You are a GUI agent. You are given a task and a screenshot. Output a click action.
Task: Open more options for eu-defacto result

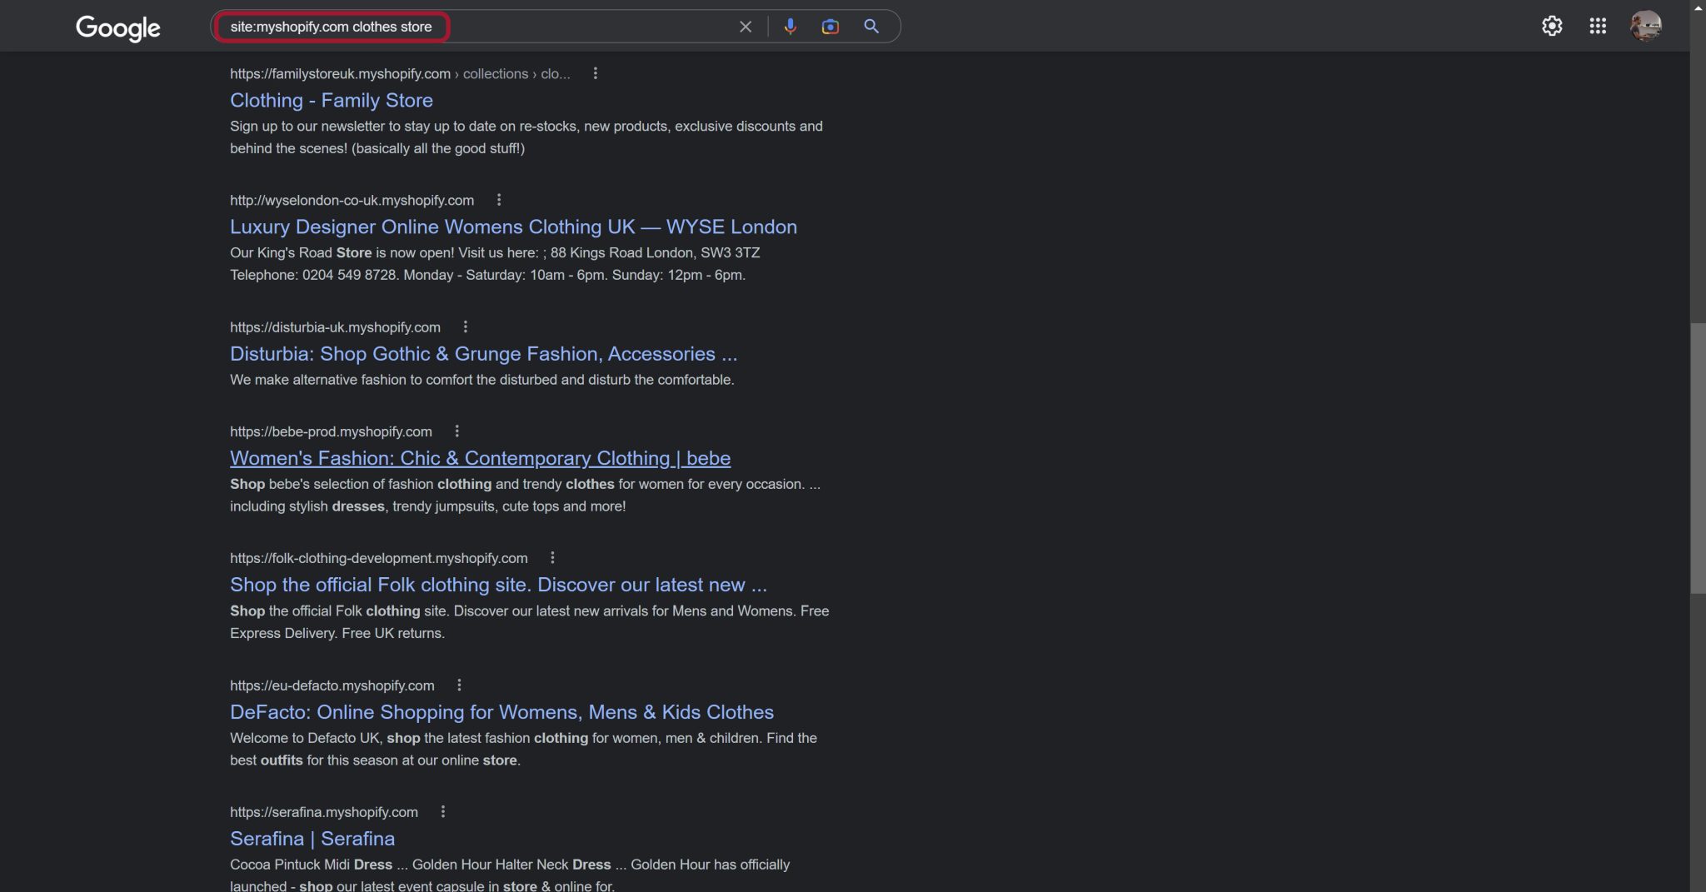coord(459,685)
